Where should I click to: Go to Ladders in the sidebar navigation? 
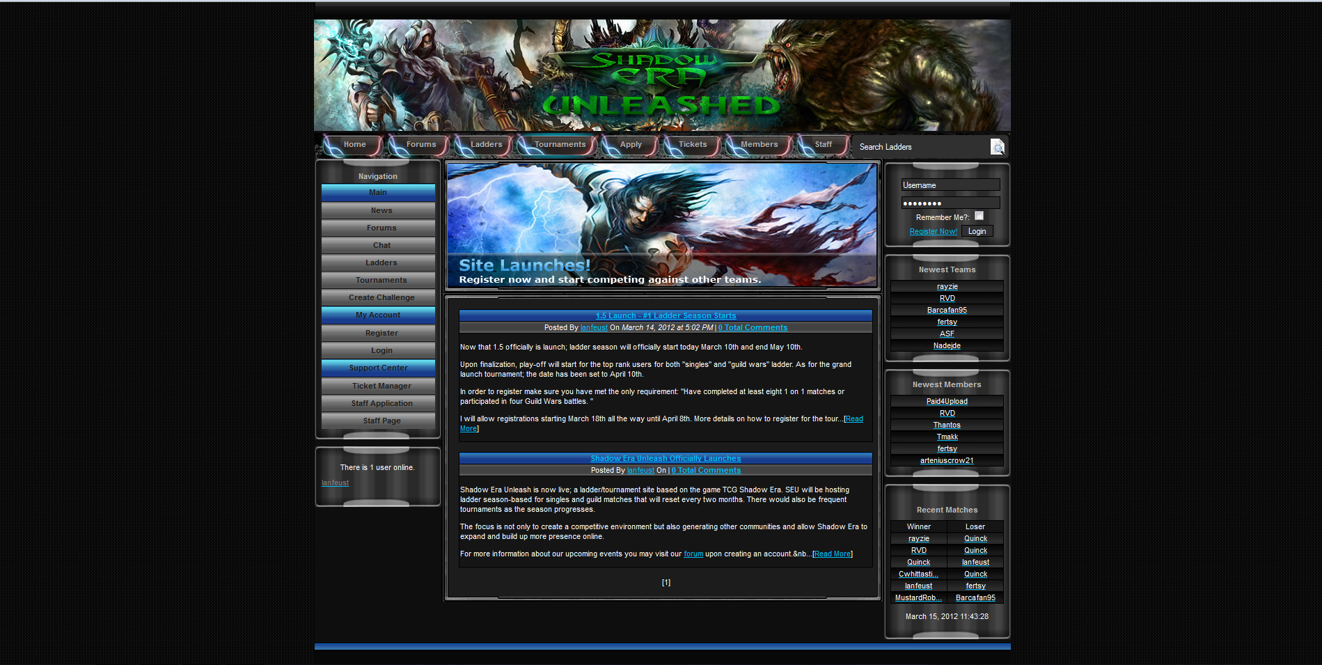pyautogui.click(x=378, y=263)
